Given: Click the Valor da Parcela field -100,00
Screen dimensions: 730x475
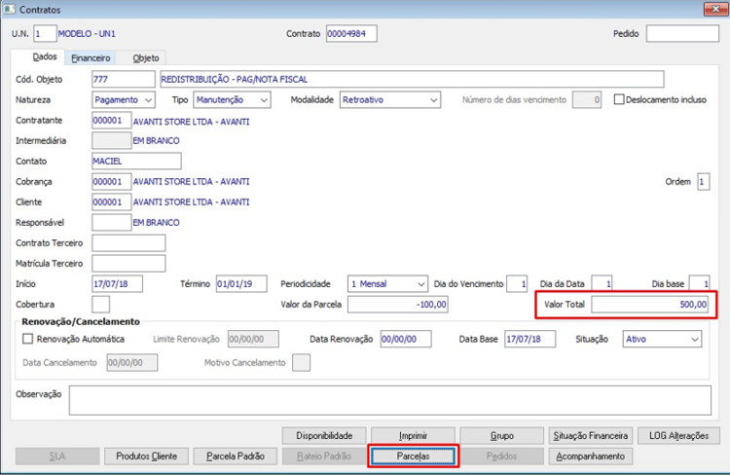Looking at the screenshot, I should click(398, 305).
